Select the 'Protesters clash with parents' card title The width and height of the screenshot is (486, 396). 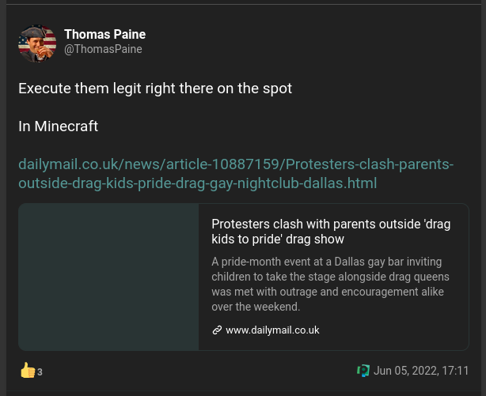(x=331, y=232)
